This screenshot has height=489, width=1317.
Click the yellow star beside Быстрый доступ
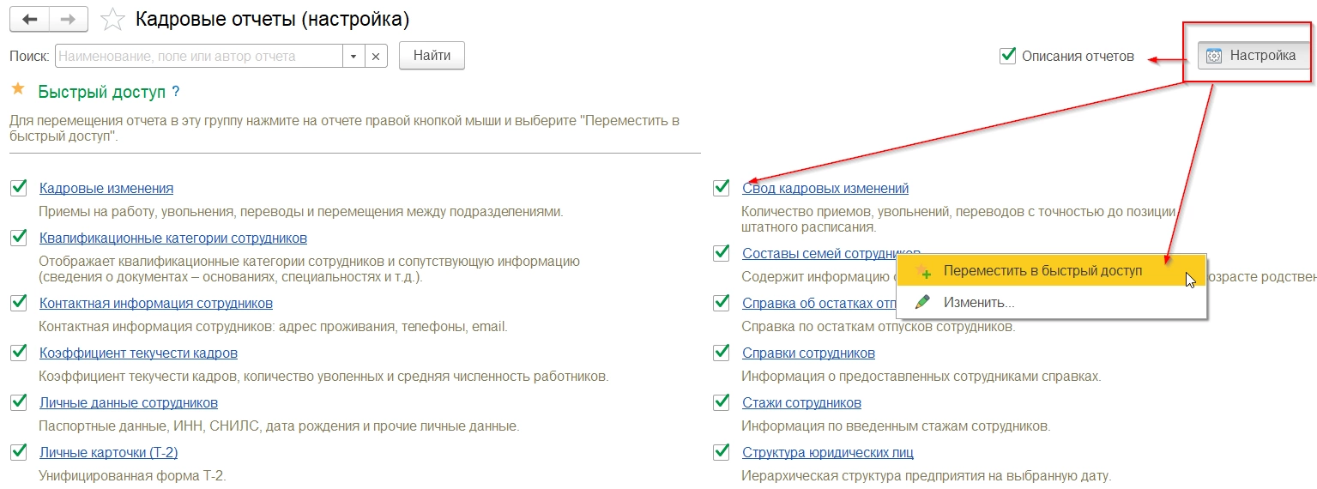[x=18, y=90]
